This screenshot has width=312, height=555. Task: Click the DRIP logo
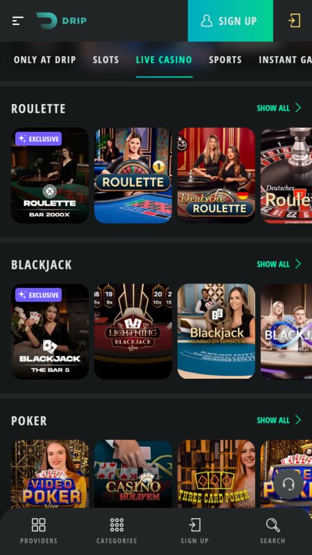pyautogui.click(x=61, y=21)
